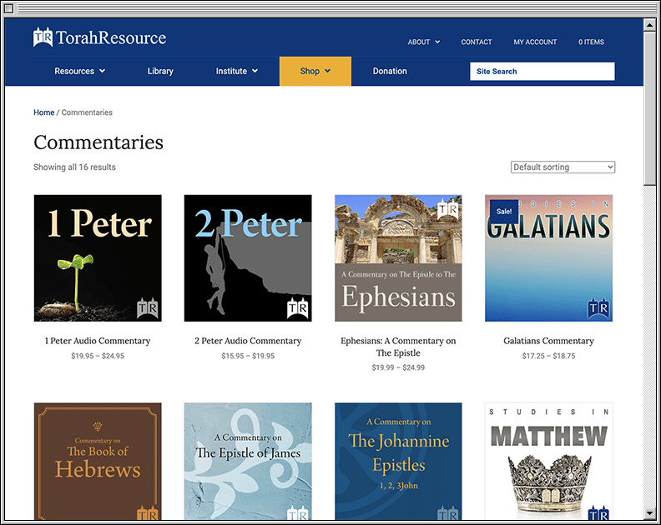View the 0 Items cart link
The width and height of the screenshot is (661, 525).
[x=591, y=42]
